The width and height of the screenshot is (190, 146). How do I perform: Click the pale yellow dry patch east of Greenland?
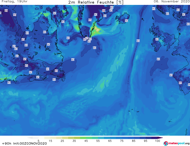pos(97,30)
